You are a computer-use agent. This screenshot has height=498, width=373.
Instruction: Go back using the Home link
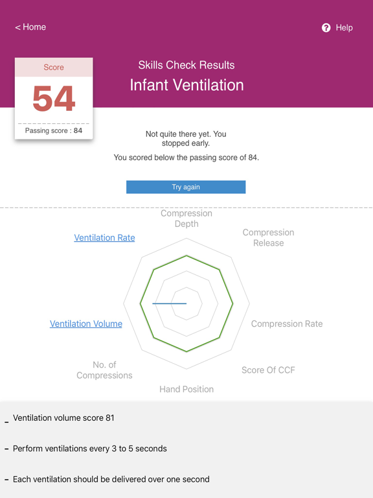point(30,27)
